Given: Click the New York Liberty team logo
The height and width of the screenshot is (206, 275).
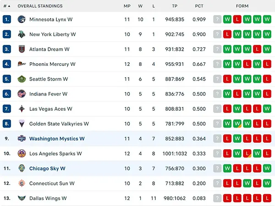Looking at the screenshot, I should pos(22,34).
